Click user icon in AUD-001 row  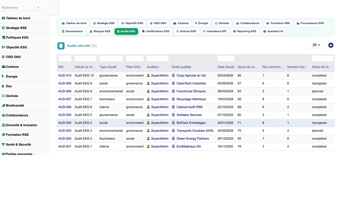click(x=148, y=146)
